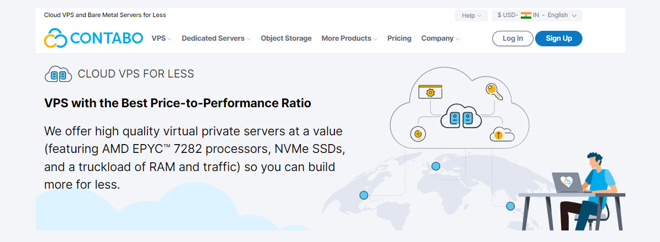Expand the Dedicated Servers menu
The image size is (660, 242).
coord(216,38)
